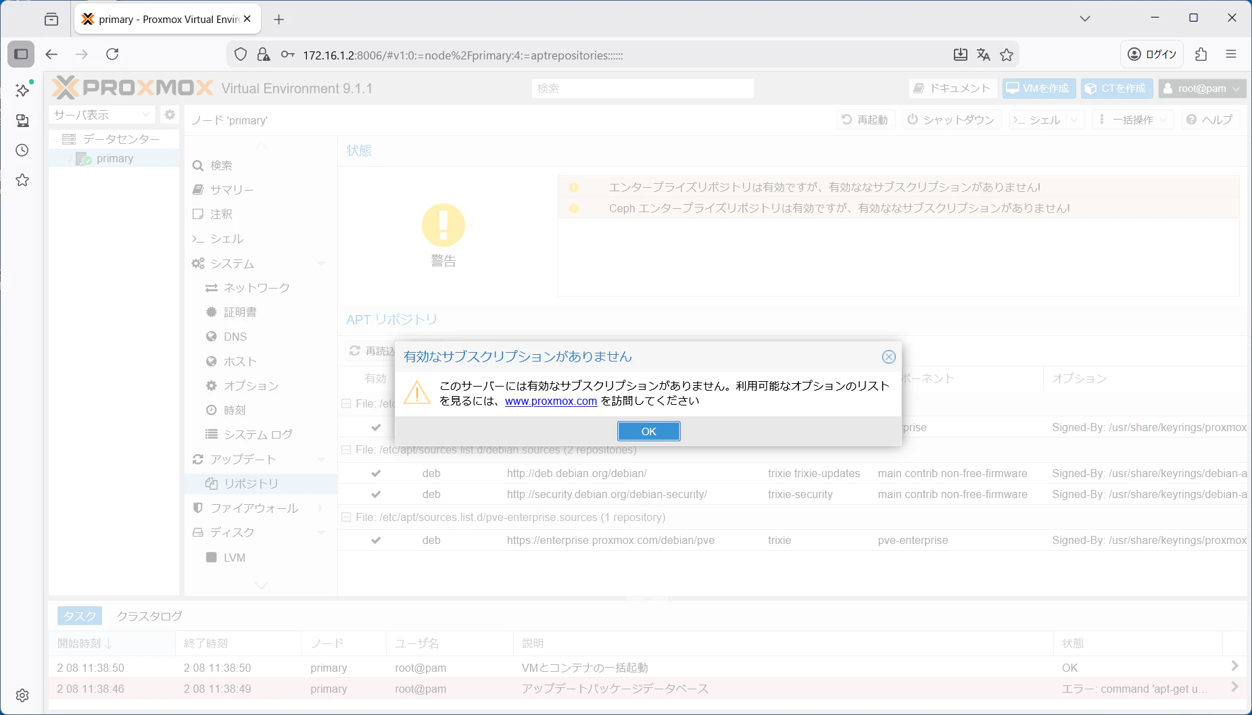The width and height of the screenshot is (1252, 715).
Task: Open the browser extensions puzzle icon
Action: pos(1201,54)
